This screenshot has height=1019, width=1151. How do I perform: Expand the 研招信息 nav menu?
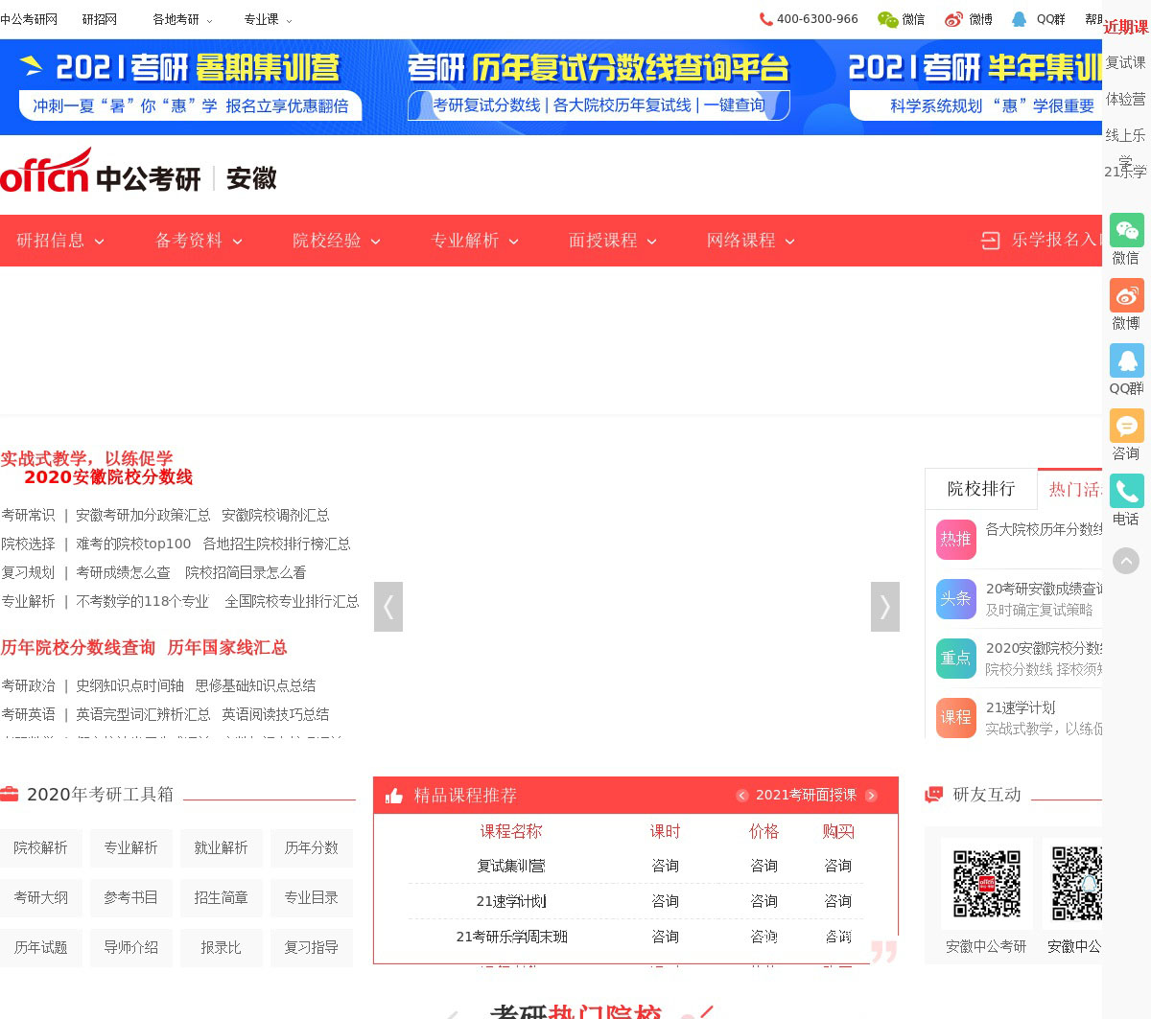[60, 241]
